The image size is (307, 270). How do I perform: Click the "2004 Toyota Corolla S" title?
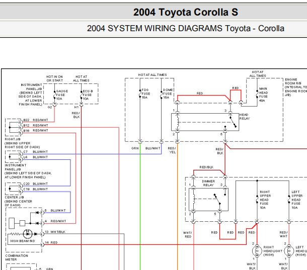pyautogui.click(x=186, y=12)
